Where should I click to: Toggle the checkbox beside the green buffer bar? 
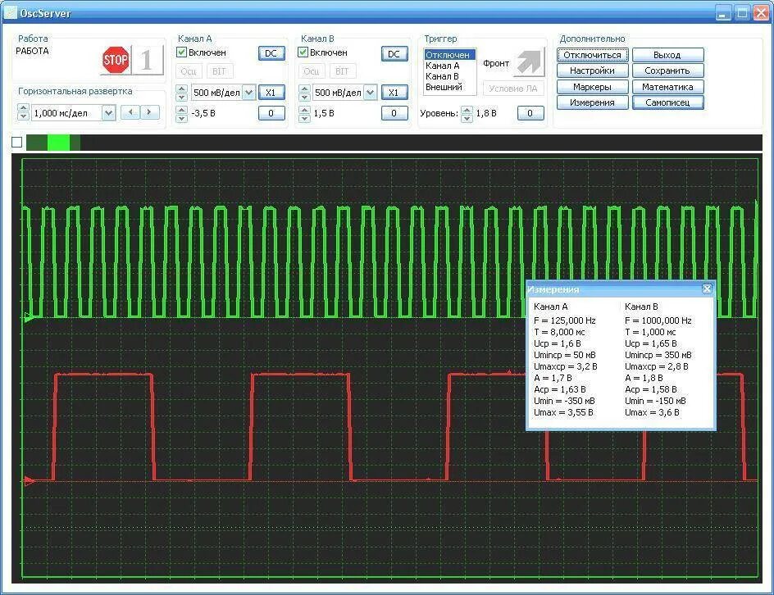coord(16,143)
